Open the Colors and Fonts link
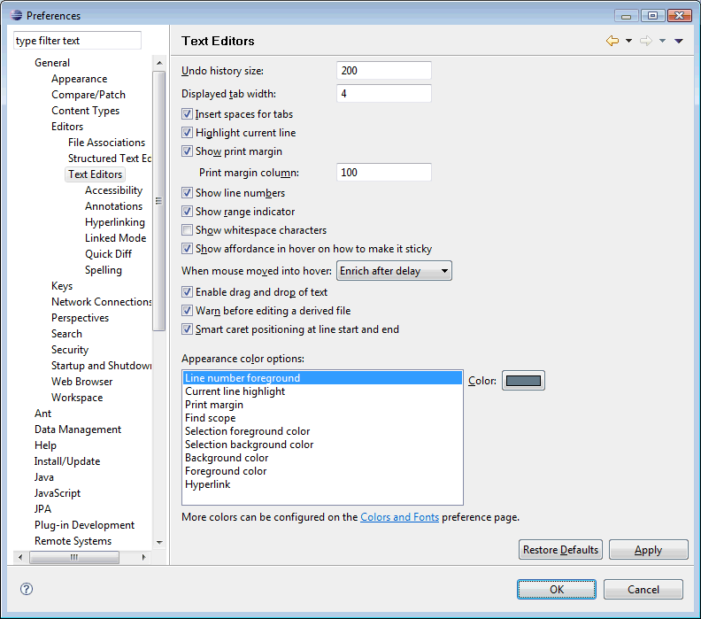Image resolution: width=701 pixels, height=619 pixels. tap(399, 517)
